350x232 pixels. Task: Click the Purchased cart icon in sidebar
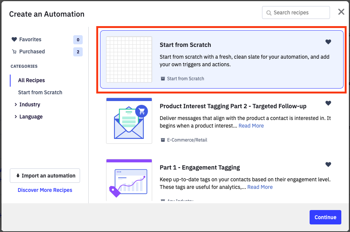(14, 52)
